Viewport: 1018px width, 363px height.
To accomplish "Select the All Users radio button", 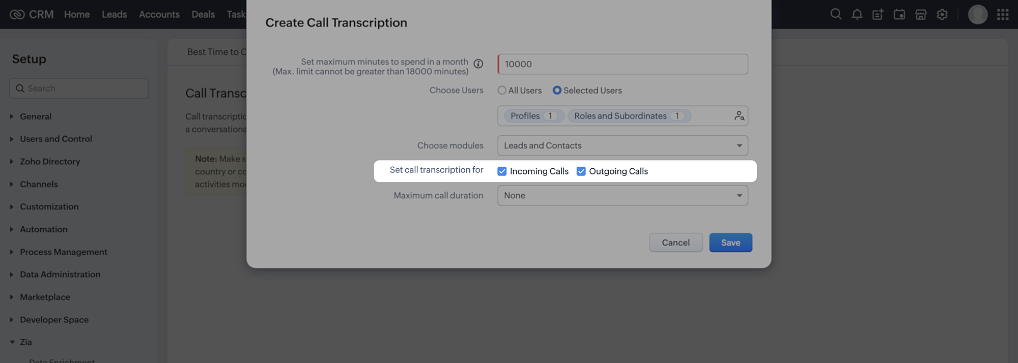I will pos(502,90).
